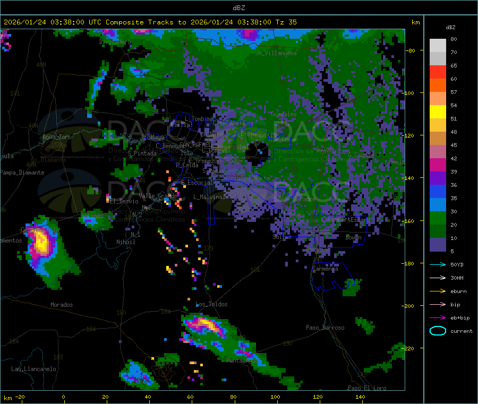
Task: Click the magenta eb+bip arrow legend icon
Action: [438, 317]
